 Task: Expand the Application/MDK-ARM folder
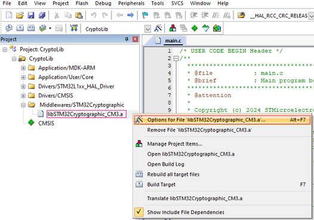pos(23,68)
